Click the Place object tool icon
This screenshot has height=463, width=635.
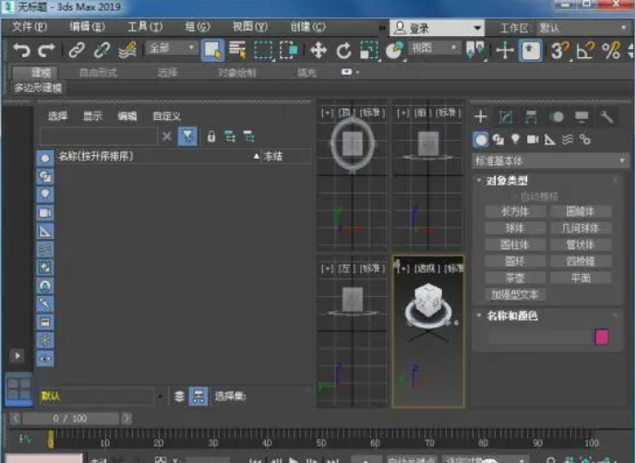click(x=394, y=51)
